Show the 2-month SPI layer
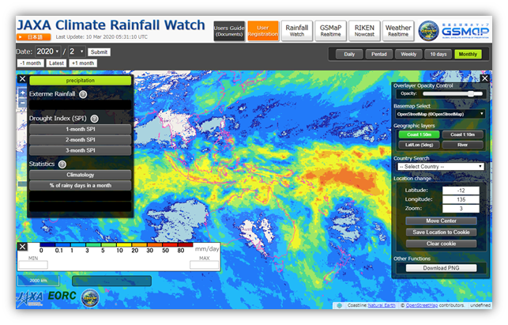Image resolution: width=508 pixels, height=325 pixels. (81, 140)
